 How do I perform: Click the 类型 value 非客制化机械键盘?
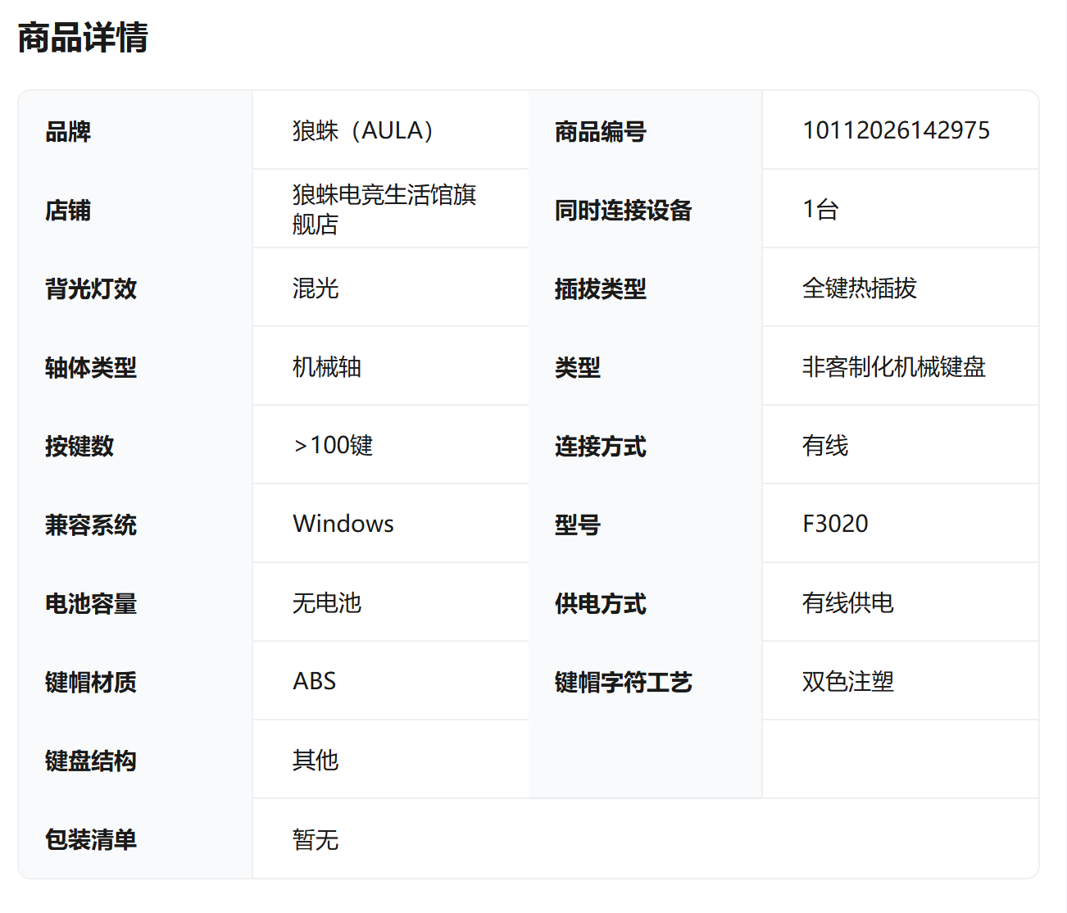[x=893, y=366]
